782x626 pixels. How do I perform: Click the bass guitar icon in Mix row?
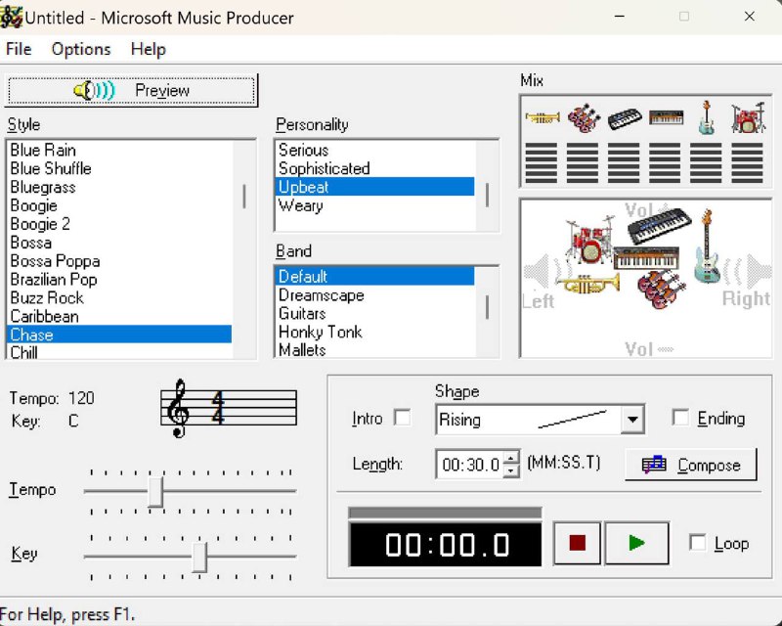[706, 117]
